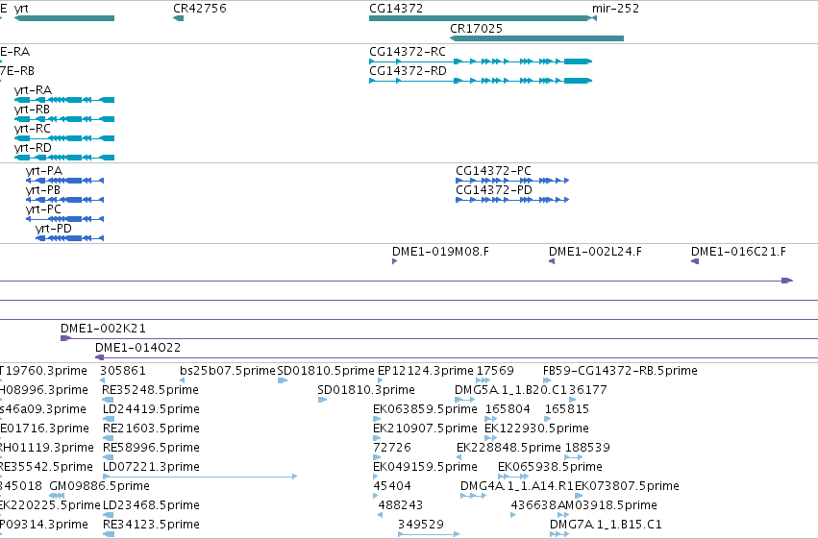Open the DME1-002K21 clone feature
Viewport: 818px width, 539px height.
point(439,339)
